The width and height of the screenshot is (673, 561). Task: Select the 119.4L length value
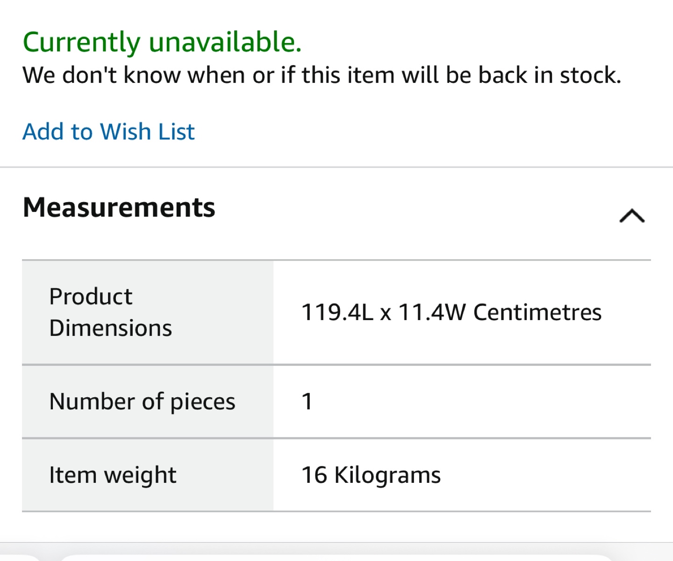pyautogui.click(x=337, y=312)
